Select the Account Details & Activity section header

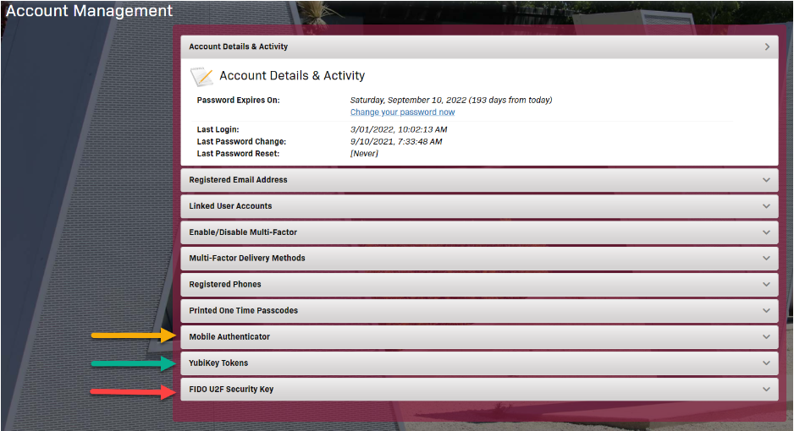[479, 46]
